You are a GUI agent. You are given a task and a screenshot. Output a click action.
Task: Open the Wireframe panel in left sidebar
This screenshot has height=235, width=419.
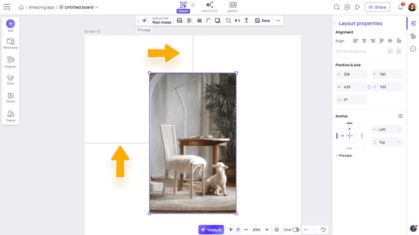(x=11, y=44)
